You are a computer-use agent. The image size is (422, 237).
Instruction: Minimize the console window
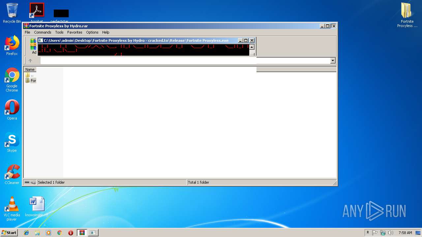point(240,40)
